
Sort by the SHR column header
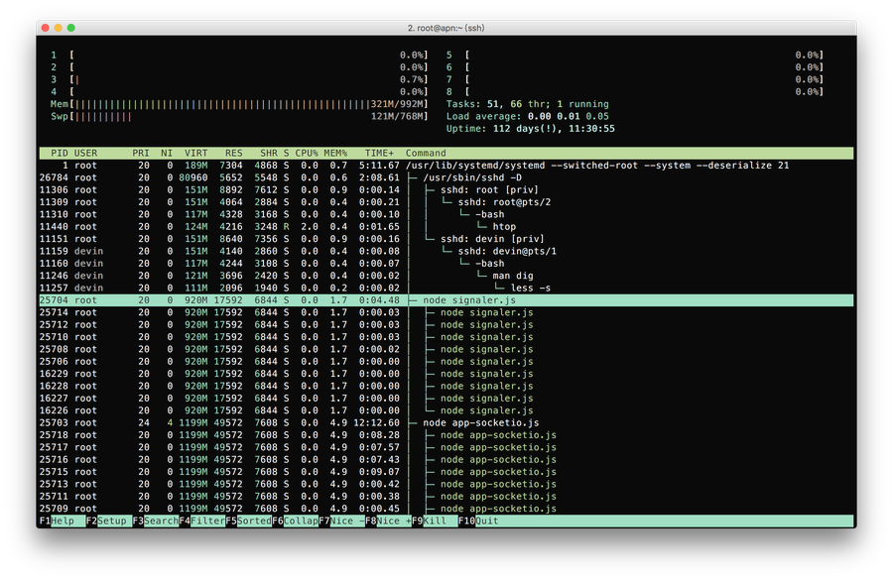(x=269, y=153)
